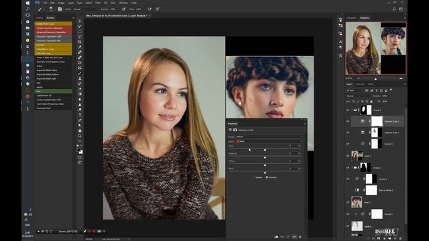Screen dimensions: 429x241
Task: Hide the Curves 1 layer
Action: point(348,179)
